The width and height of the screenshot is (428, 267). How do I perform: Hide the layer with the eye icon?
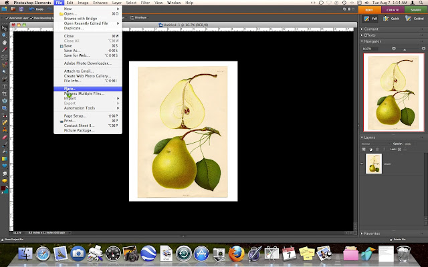(362, 164)
